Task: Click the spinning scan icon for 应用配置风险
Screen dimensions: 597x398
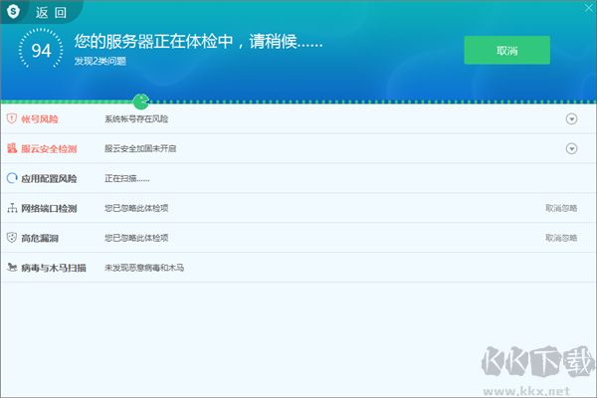Action: coord(12,178)
